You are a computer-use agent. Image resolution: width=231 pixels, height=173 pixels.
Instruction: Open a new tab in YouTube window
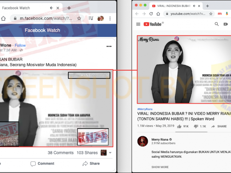click(x=207, y=6)
